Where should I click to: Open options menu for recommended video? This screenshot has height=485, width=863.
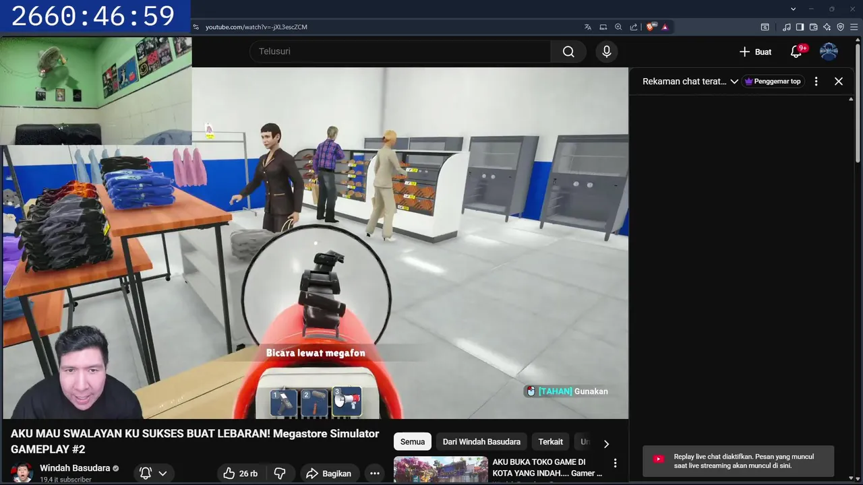pos(615,463)
